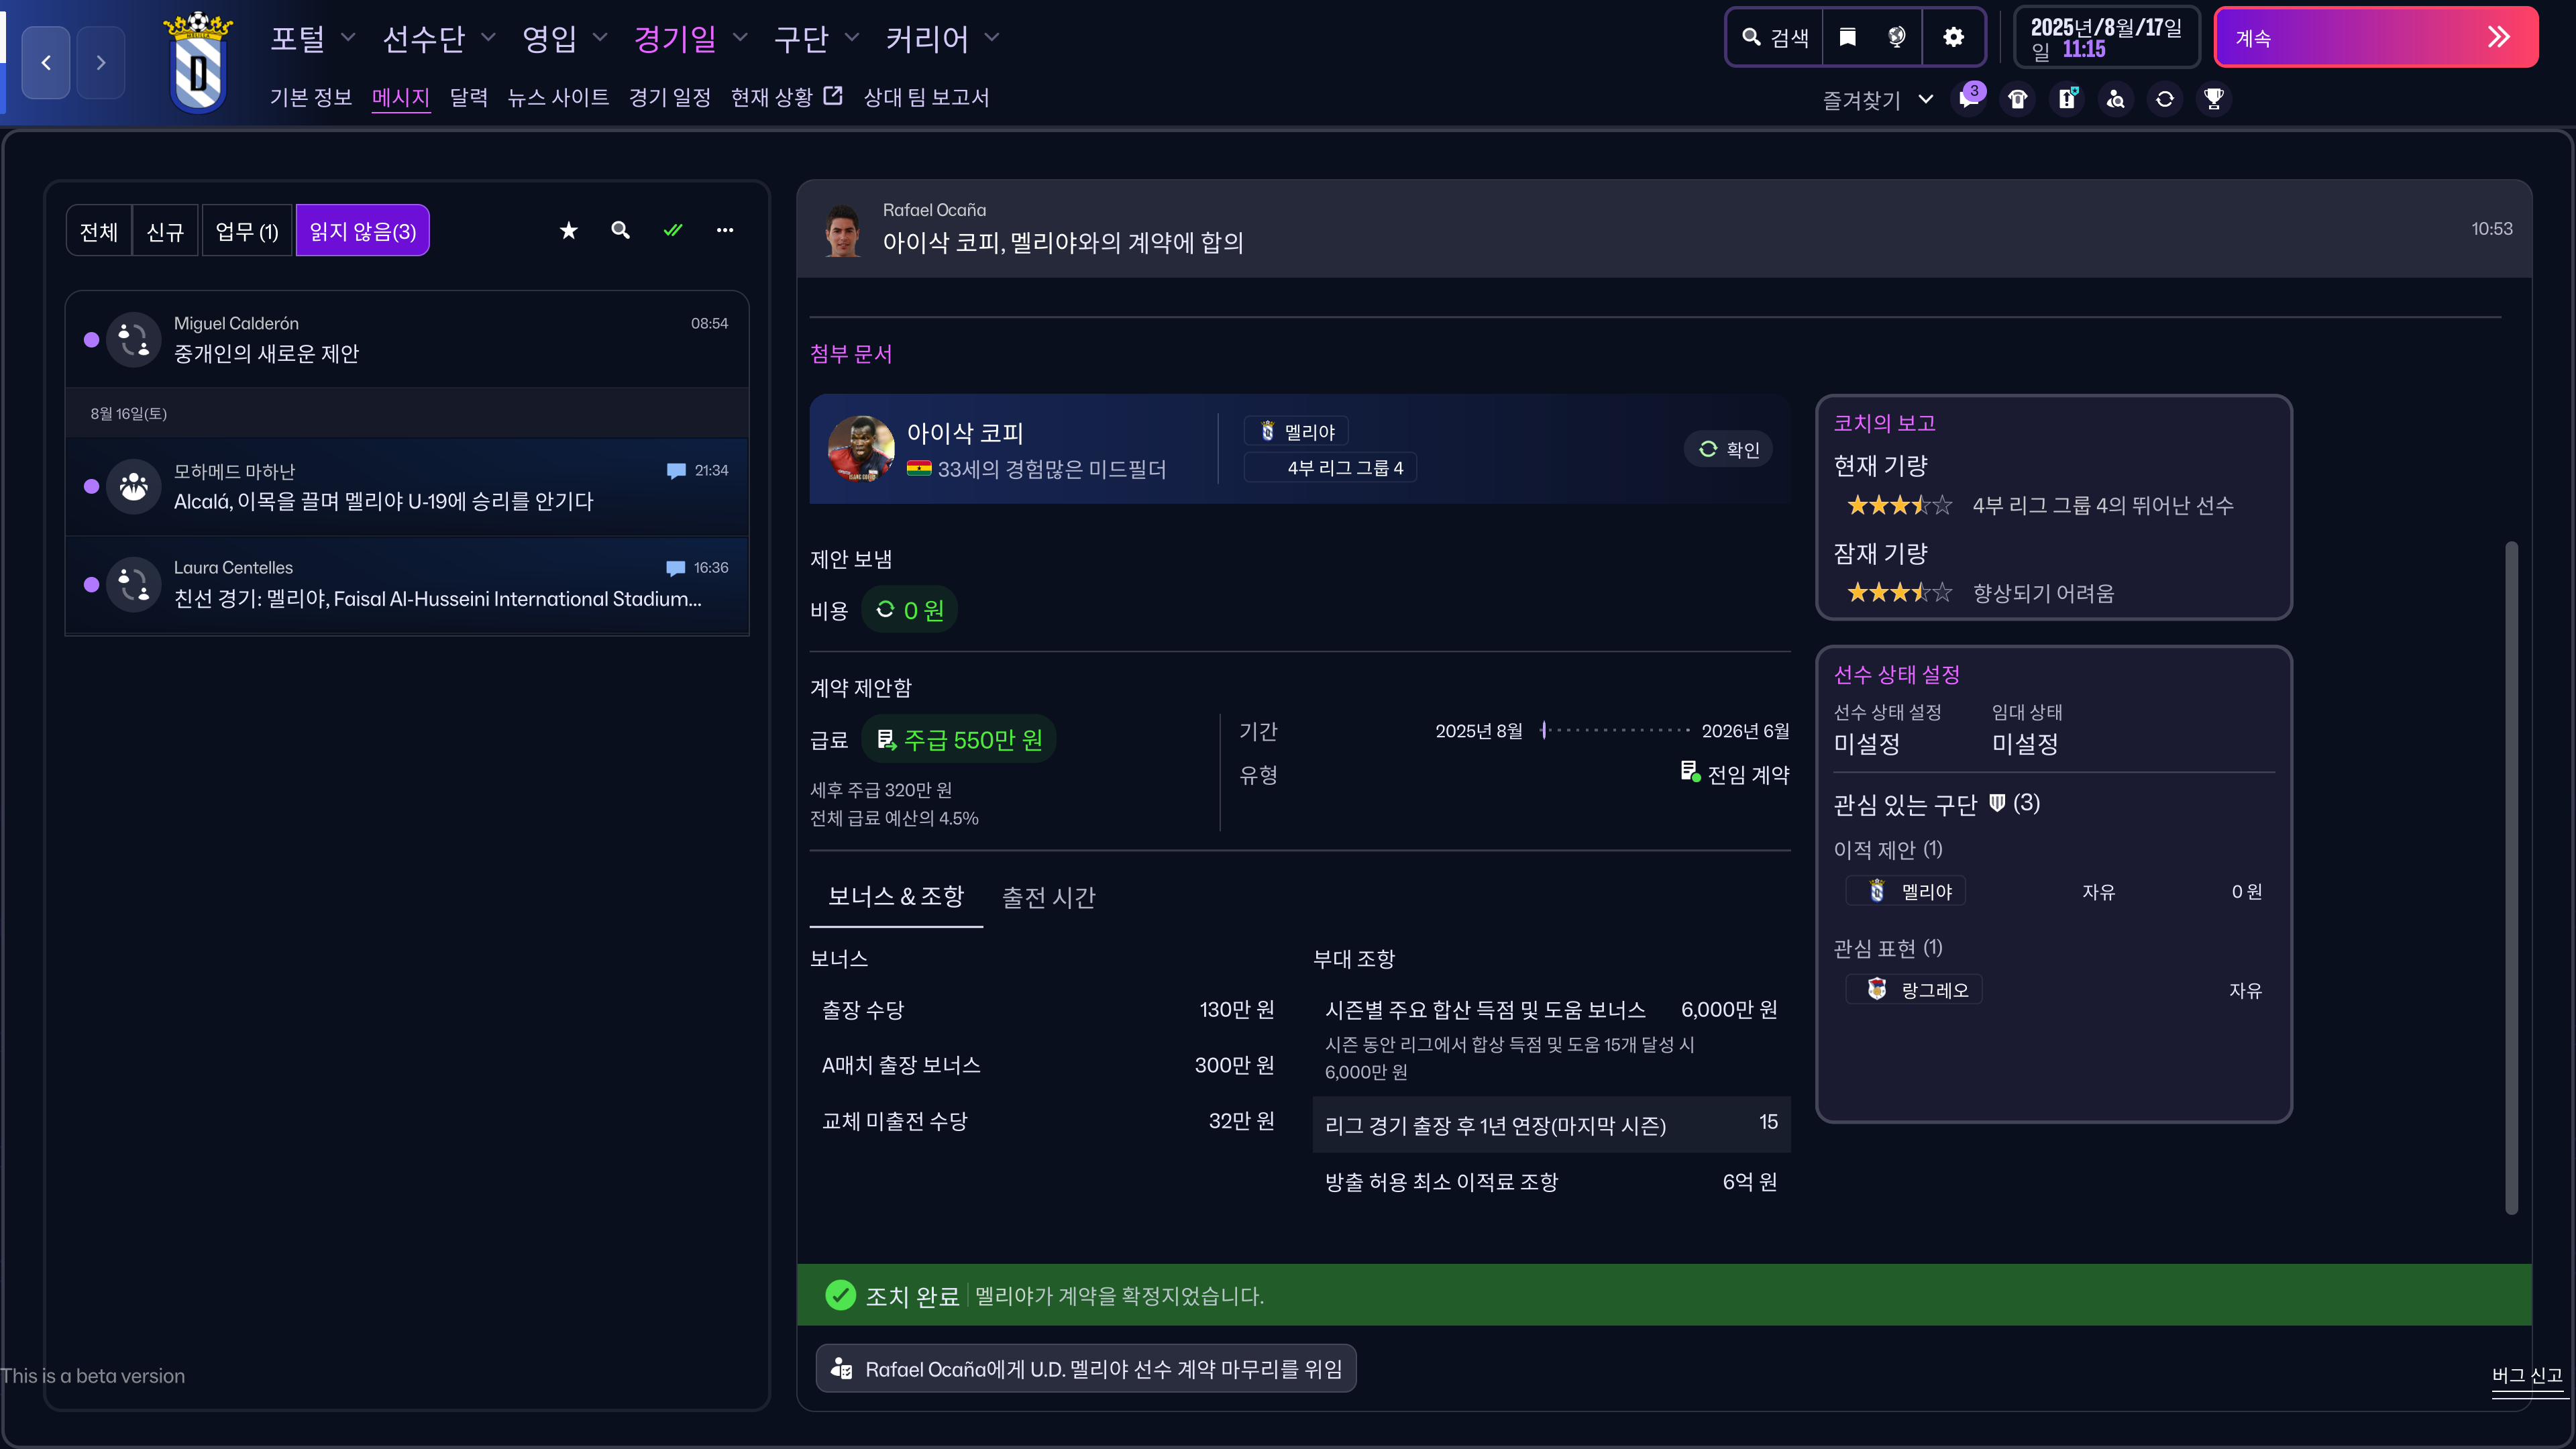The image size is (2576, 1449).
Task: Click the shirt squad shortcut icon
Action: (x=2017, y=99)
